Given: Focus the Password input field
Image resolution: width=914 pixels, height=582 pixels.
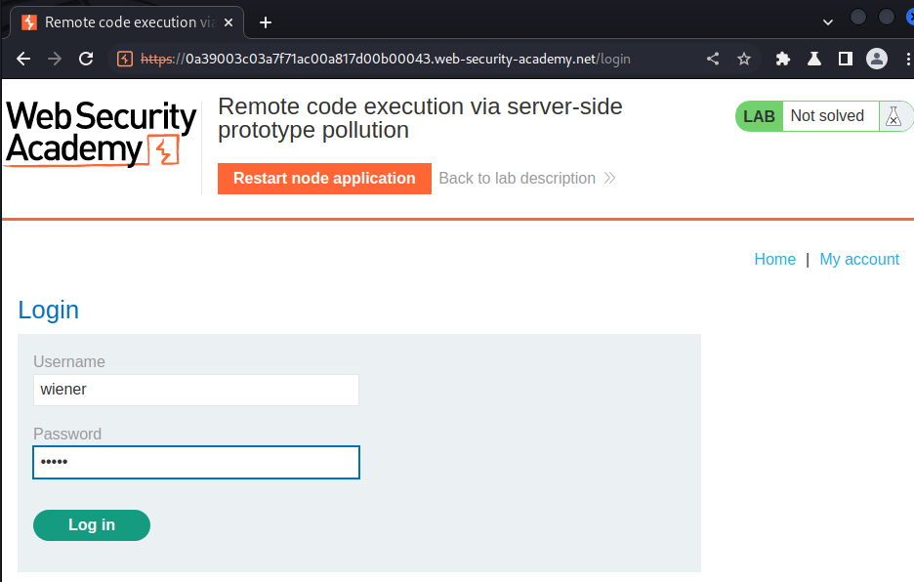Looking at the screenshot, I should [196, 463].
